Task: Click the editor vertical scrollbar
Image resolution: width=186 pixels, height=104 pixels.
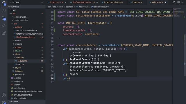Action: (185, 55)
